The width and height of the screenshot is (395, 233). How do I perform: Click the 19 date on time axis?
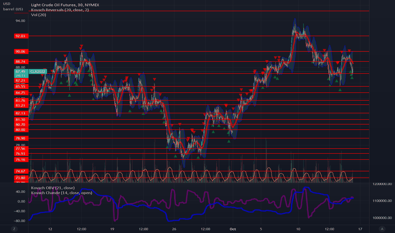(x=112, y=229)
